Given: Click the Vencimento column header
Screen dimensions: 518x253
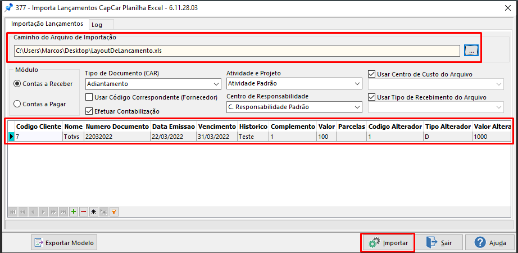Looking at the screenshot, I should [x=217, y=126].
